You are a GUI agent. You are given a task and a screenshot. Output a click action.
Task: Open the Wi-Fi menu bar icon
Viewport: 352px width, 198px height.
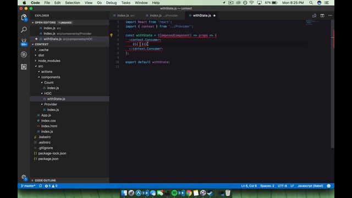tap(252, 3)
